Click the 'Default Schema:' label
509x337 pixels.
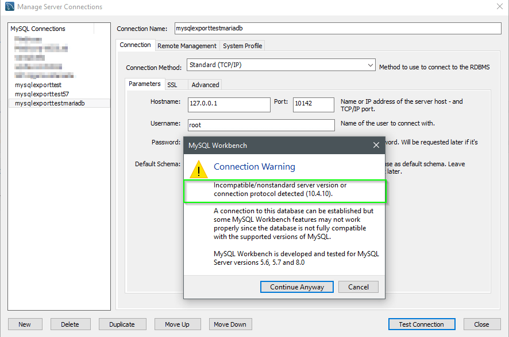(x=157, y=164)
